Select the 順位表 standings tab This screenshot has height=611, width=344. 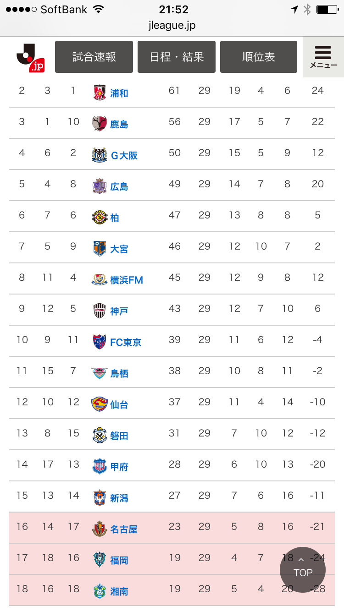(259, 57)
